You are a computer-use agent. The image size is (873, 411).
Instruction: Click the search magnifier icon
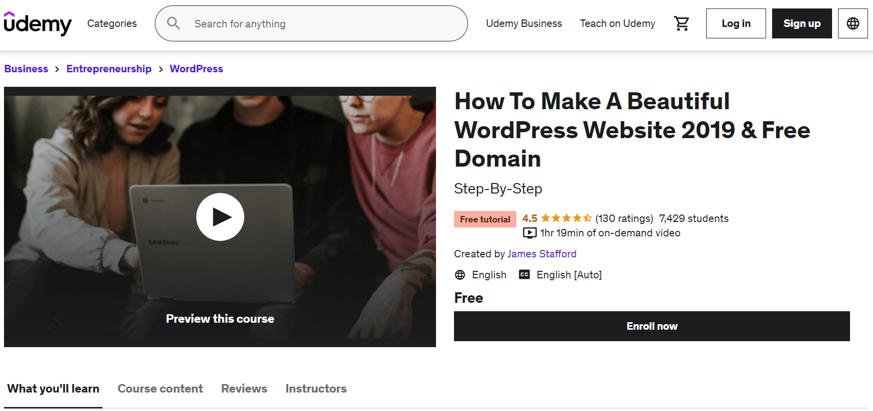(x=173, y=23)
